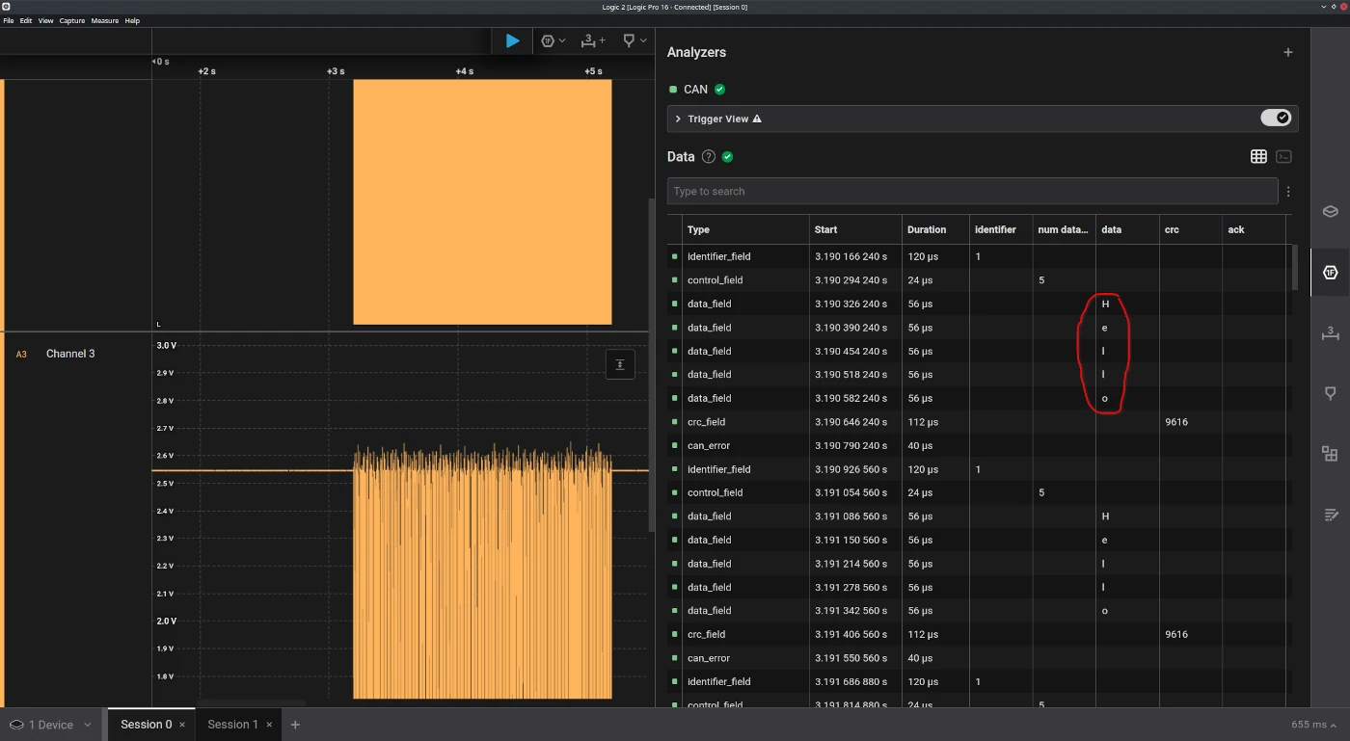Select the data_field row at 3.190 582 240 s
The width and height of the screenshot is (1350, 741).
click(977, 398)
